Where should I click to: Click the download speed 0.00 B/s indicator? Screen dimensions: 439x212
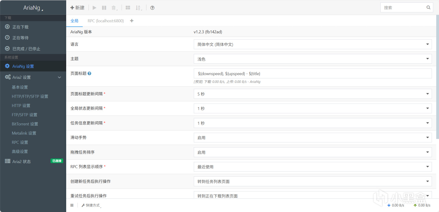point(395,205)
